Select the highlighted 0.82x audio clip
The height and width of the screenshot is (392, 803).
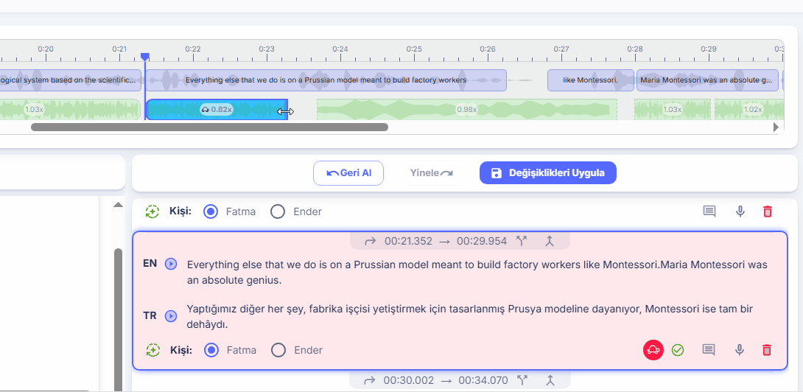(217, 110)
